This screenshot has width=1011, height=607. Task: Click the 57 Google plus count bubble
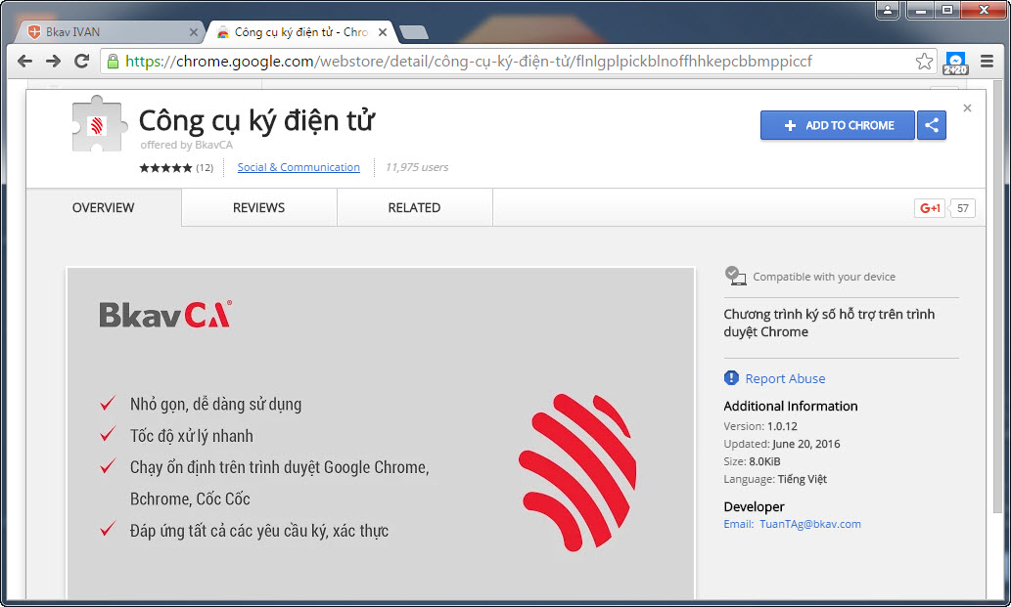[962, 208]
